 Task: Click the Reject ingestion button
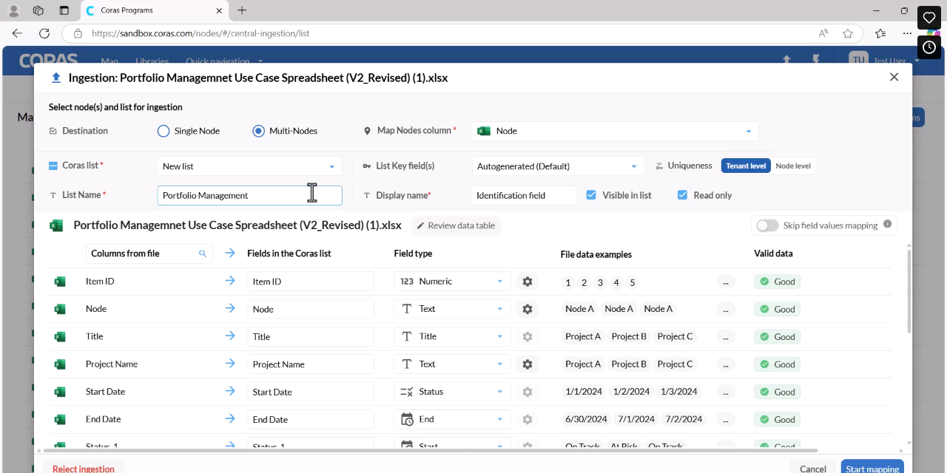[84, 469]
